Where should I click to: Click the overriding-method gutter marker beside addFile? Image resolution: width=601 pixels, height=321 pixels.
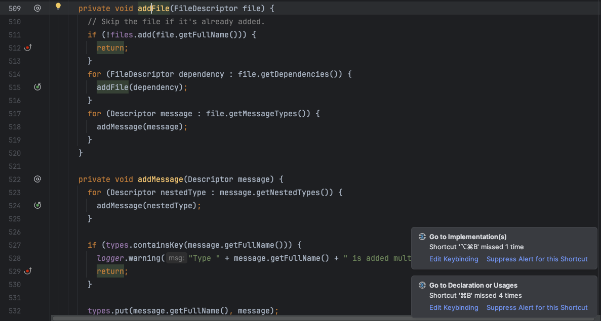(x=37, y=8)
